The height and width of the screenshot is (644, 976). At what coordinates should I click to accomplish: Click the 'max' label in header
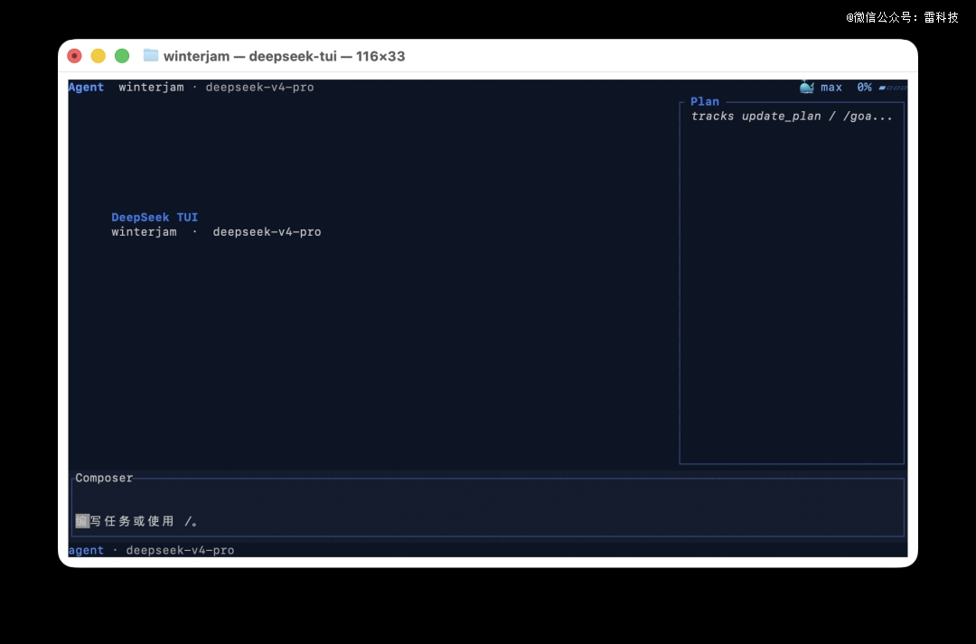click(x=831, y=88)
